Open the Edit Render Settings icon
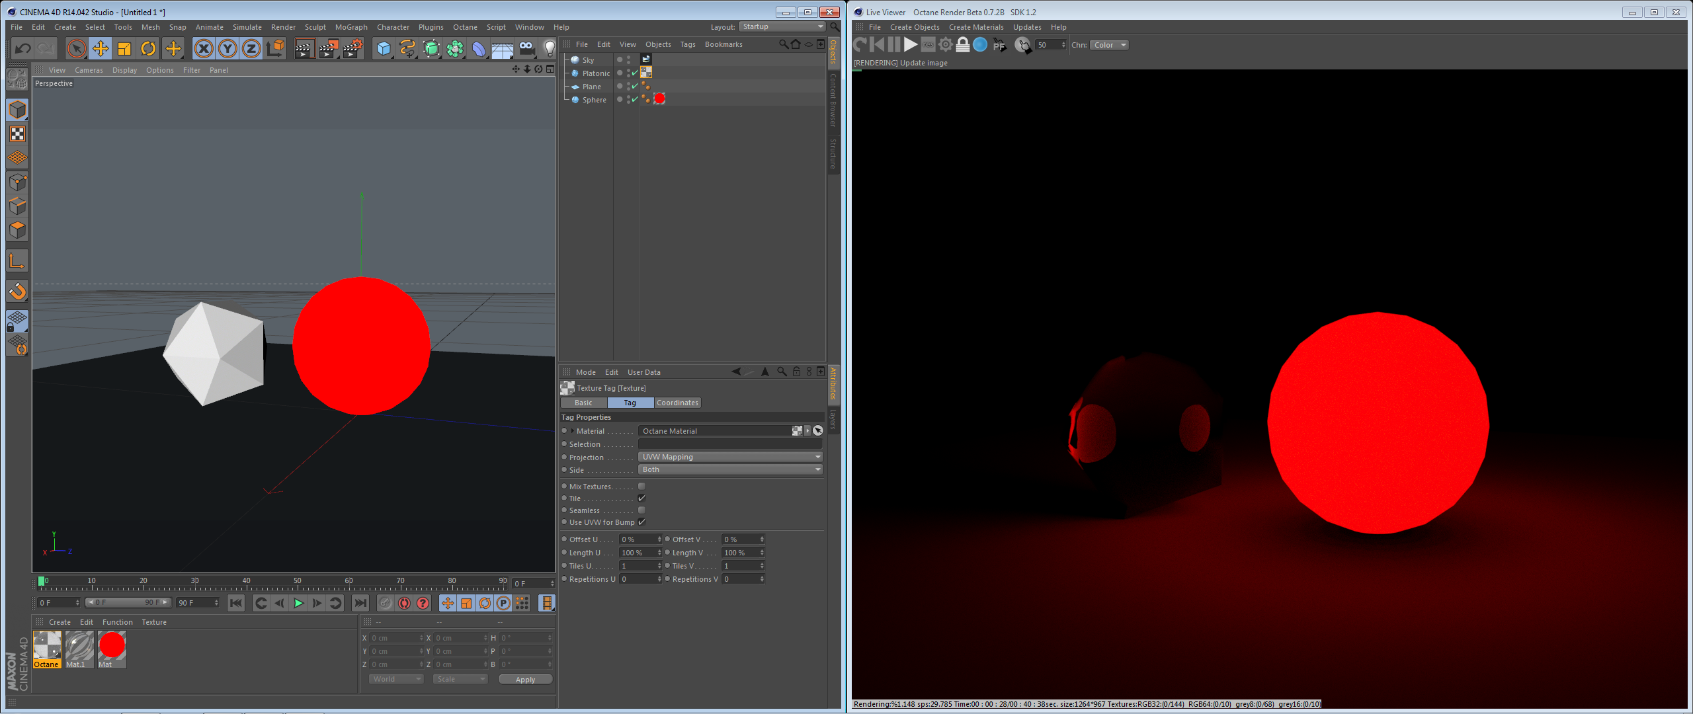This screenshot has width=1693, height=714. coord(353,48)
